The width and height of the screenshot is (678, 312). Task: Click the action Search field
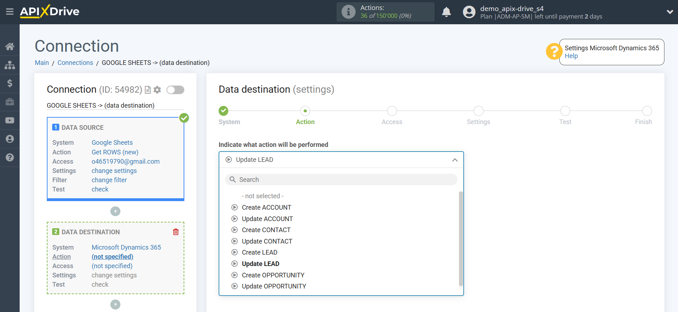pyautogui.click(x=341, y=180)
